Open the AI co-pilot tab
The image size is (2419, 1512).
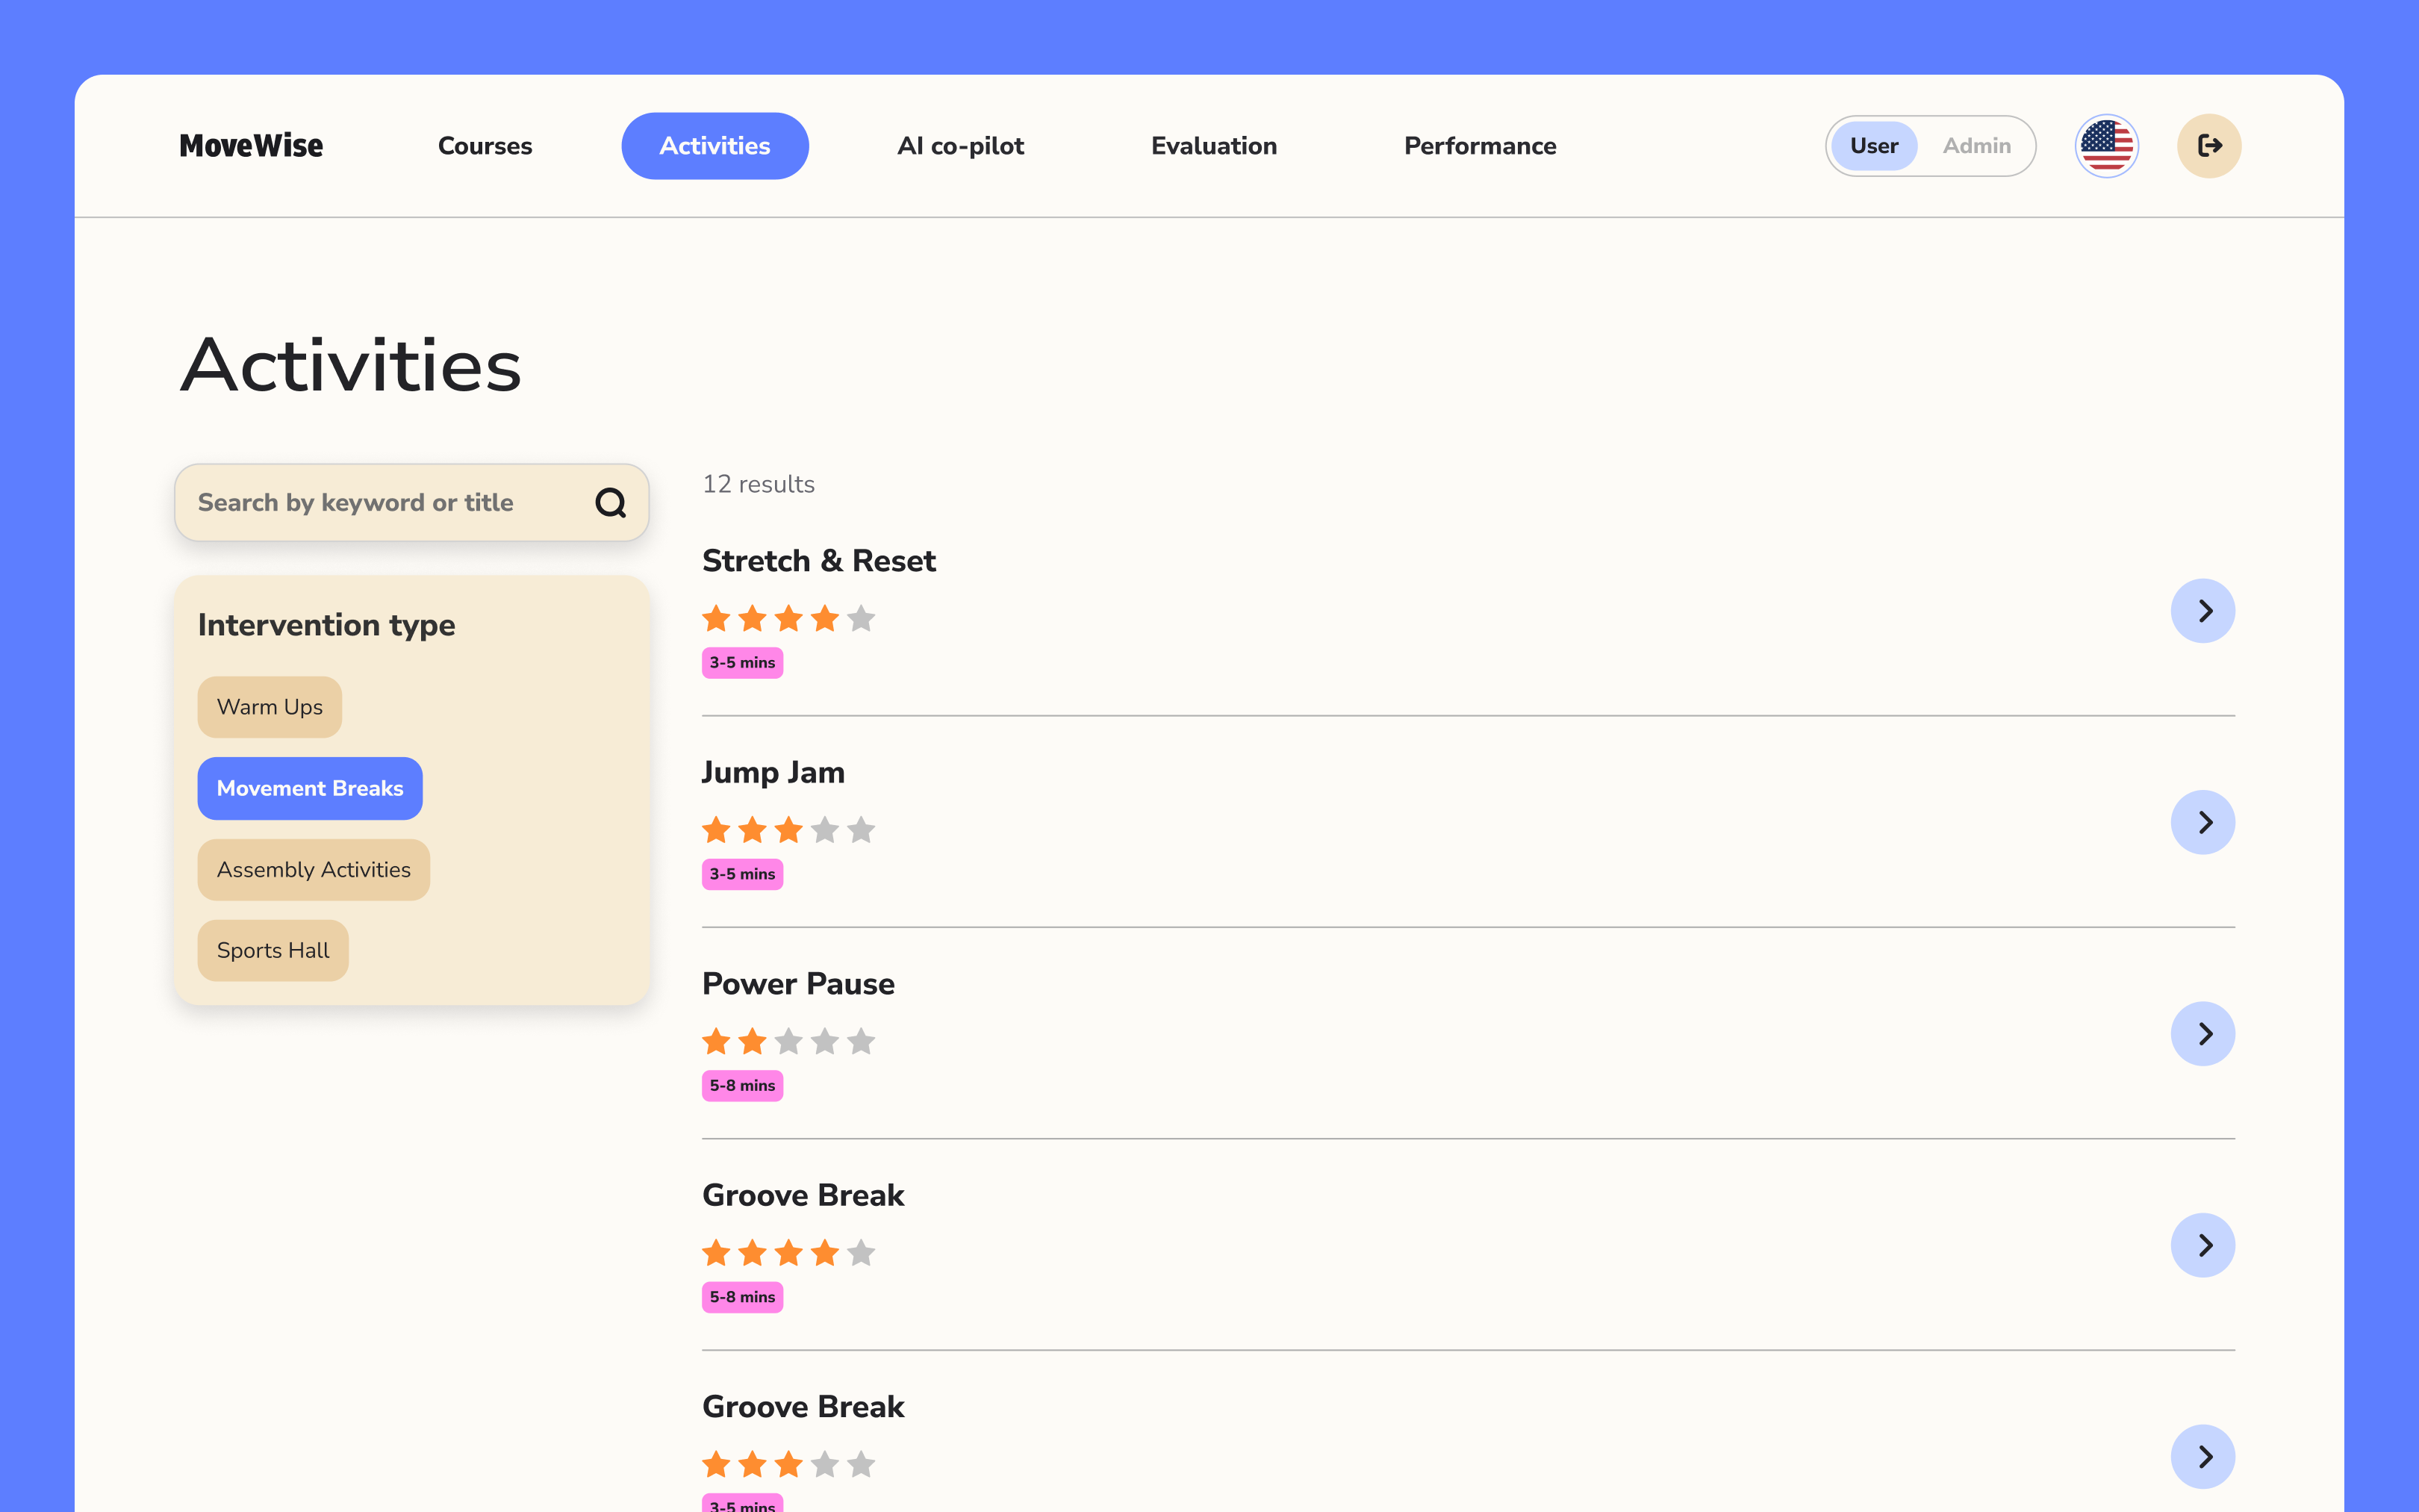[959, 146]
